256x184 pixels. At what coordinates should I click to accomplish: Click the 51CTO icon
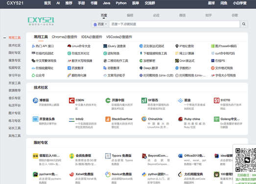click(x=217, y=101)
